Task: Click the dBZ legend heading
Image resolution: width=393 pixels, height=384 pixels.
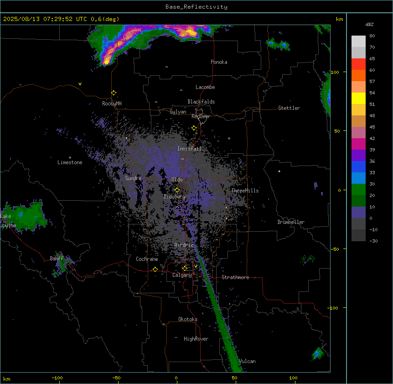Action: tap(369, 24)
